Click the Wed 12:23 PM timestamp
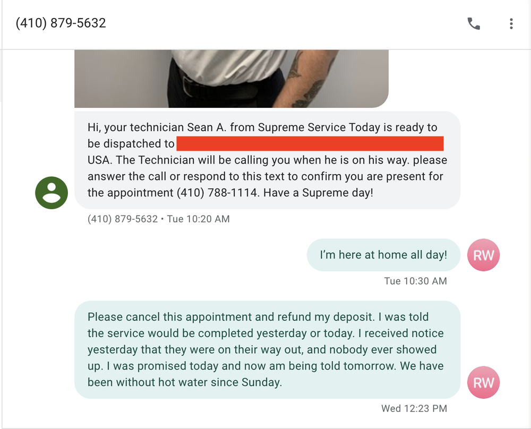The image size is (531, 429). (414, 408)
